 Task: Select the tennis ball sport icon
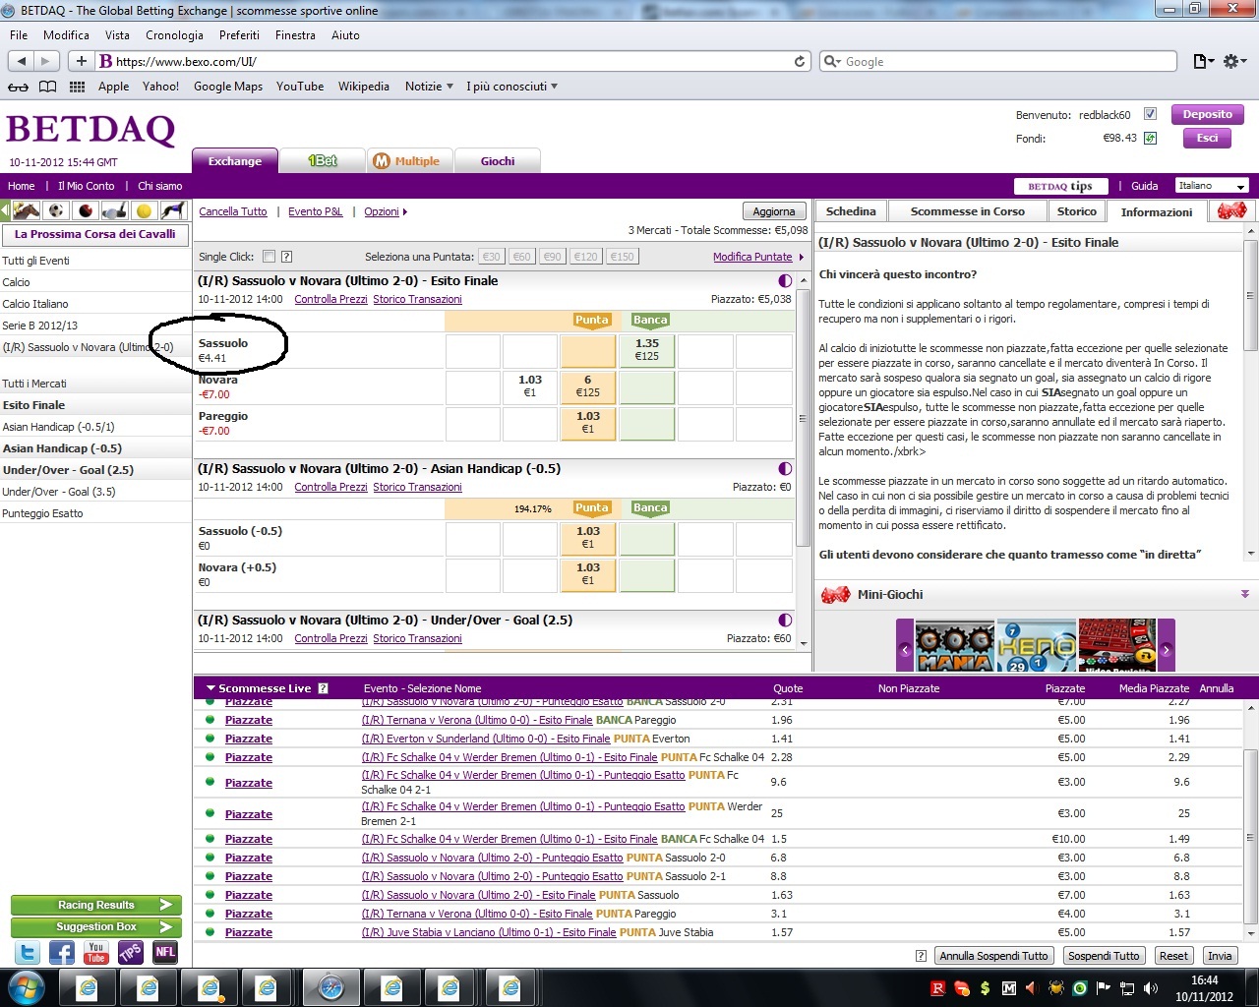click(x=145, y=210)
